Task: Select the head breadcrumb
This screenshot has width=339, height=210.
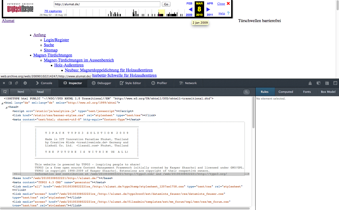Action: [x=40, y=92]
